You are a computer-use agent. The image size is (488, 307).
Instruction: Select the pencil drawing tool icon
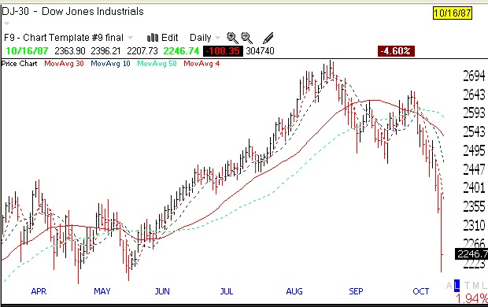[268, 38]
